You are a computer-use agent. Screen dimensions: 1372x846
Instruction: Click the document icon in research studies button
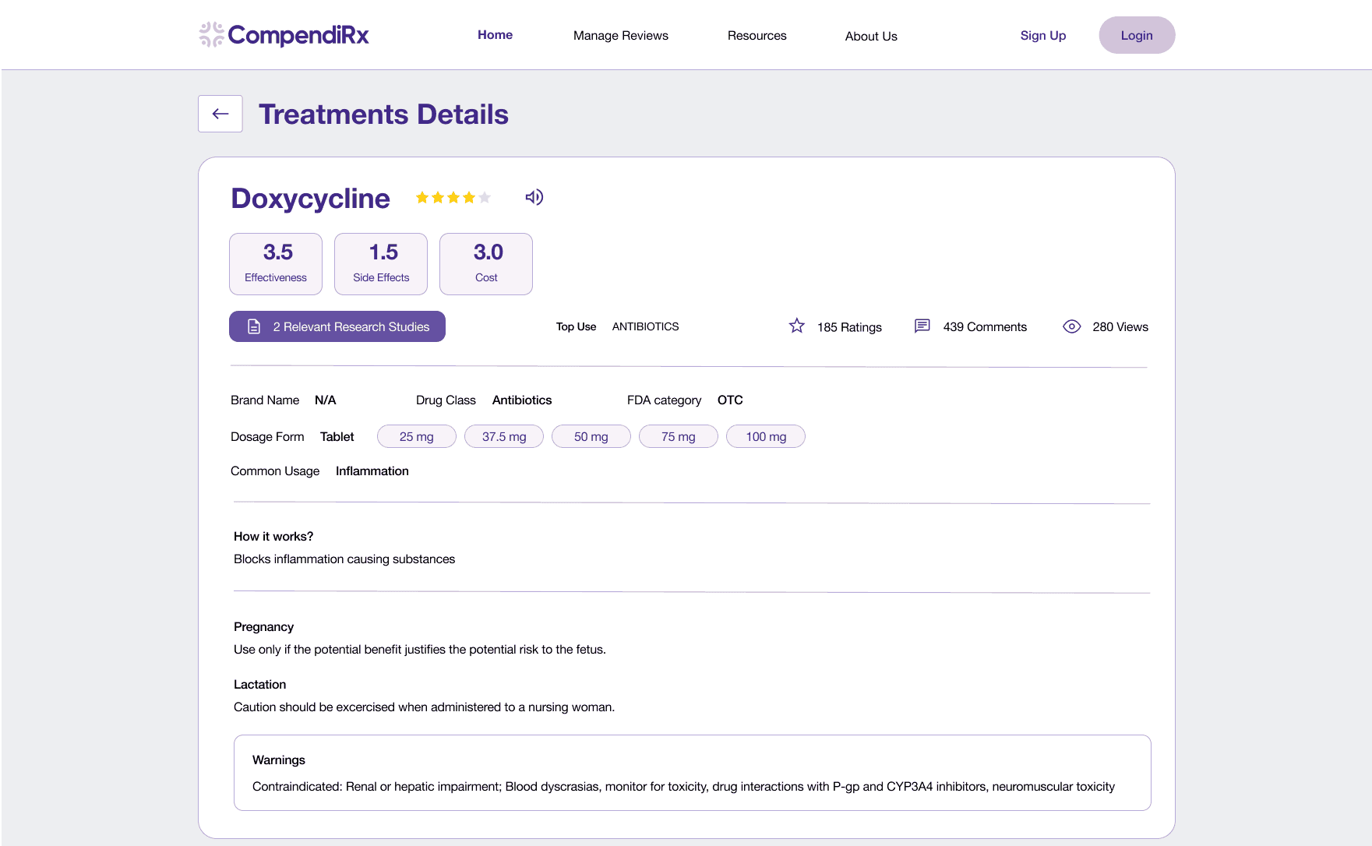coord(254,326)
